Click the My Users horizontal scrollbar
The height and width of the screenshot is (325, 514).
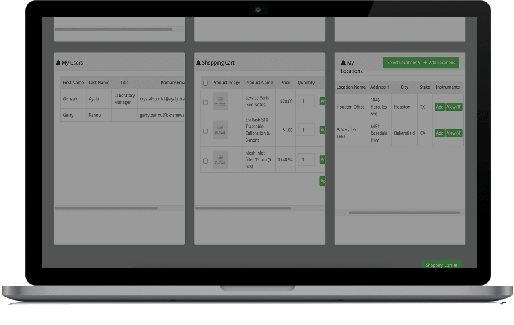point(106,208)
